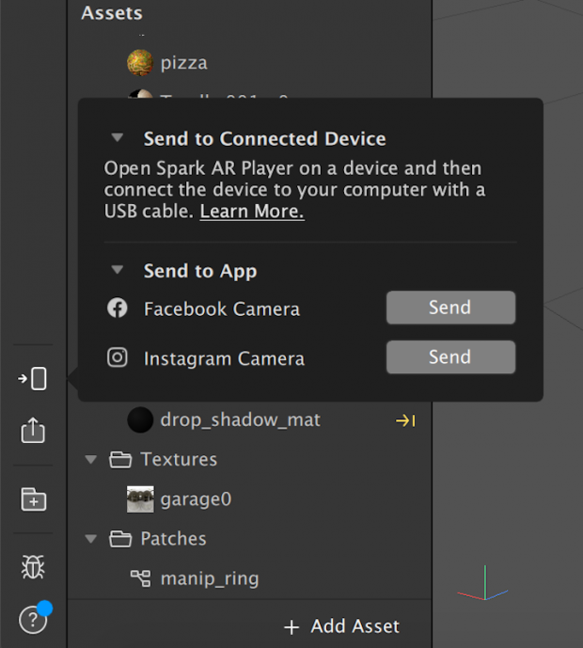
Task: Collapse the Textures folder
Action: [91, 460]
